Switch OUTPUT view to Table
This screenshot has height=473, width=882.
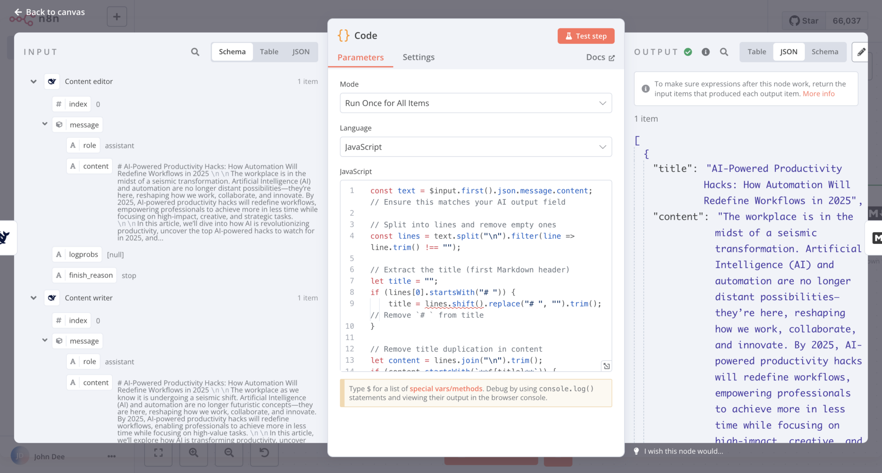click(756, 52)
